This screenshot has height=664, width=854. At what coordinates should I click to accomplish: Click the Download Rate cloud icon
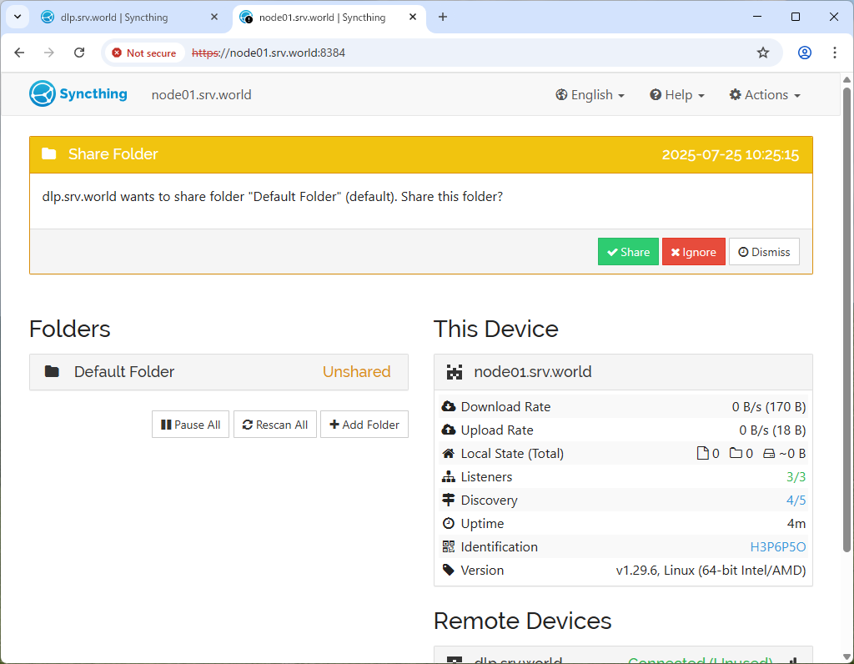coord(448,406)
